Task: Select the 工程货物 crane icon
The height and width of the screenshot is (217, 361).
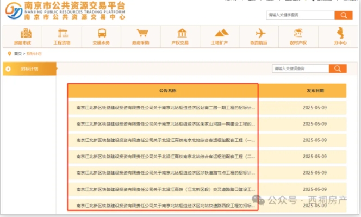Action: (63, 33)
